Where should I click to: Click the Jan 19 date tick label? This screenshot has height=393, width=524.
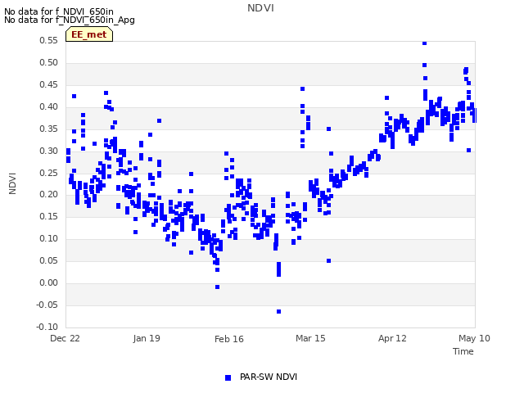147,338
